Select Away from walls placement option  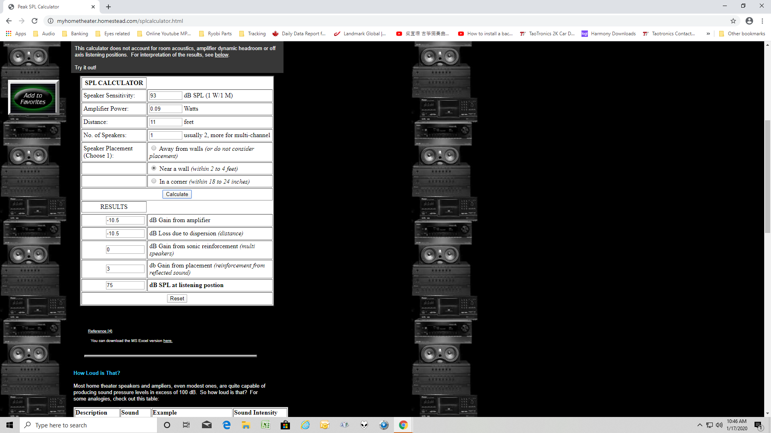click(x=154, y=148)
